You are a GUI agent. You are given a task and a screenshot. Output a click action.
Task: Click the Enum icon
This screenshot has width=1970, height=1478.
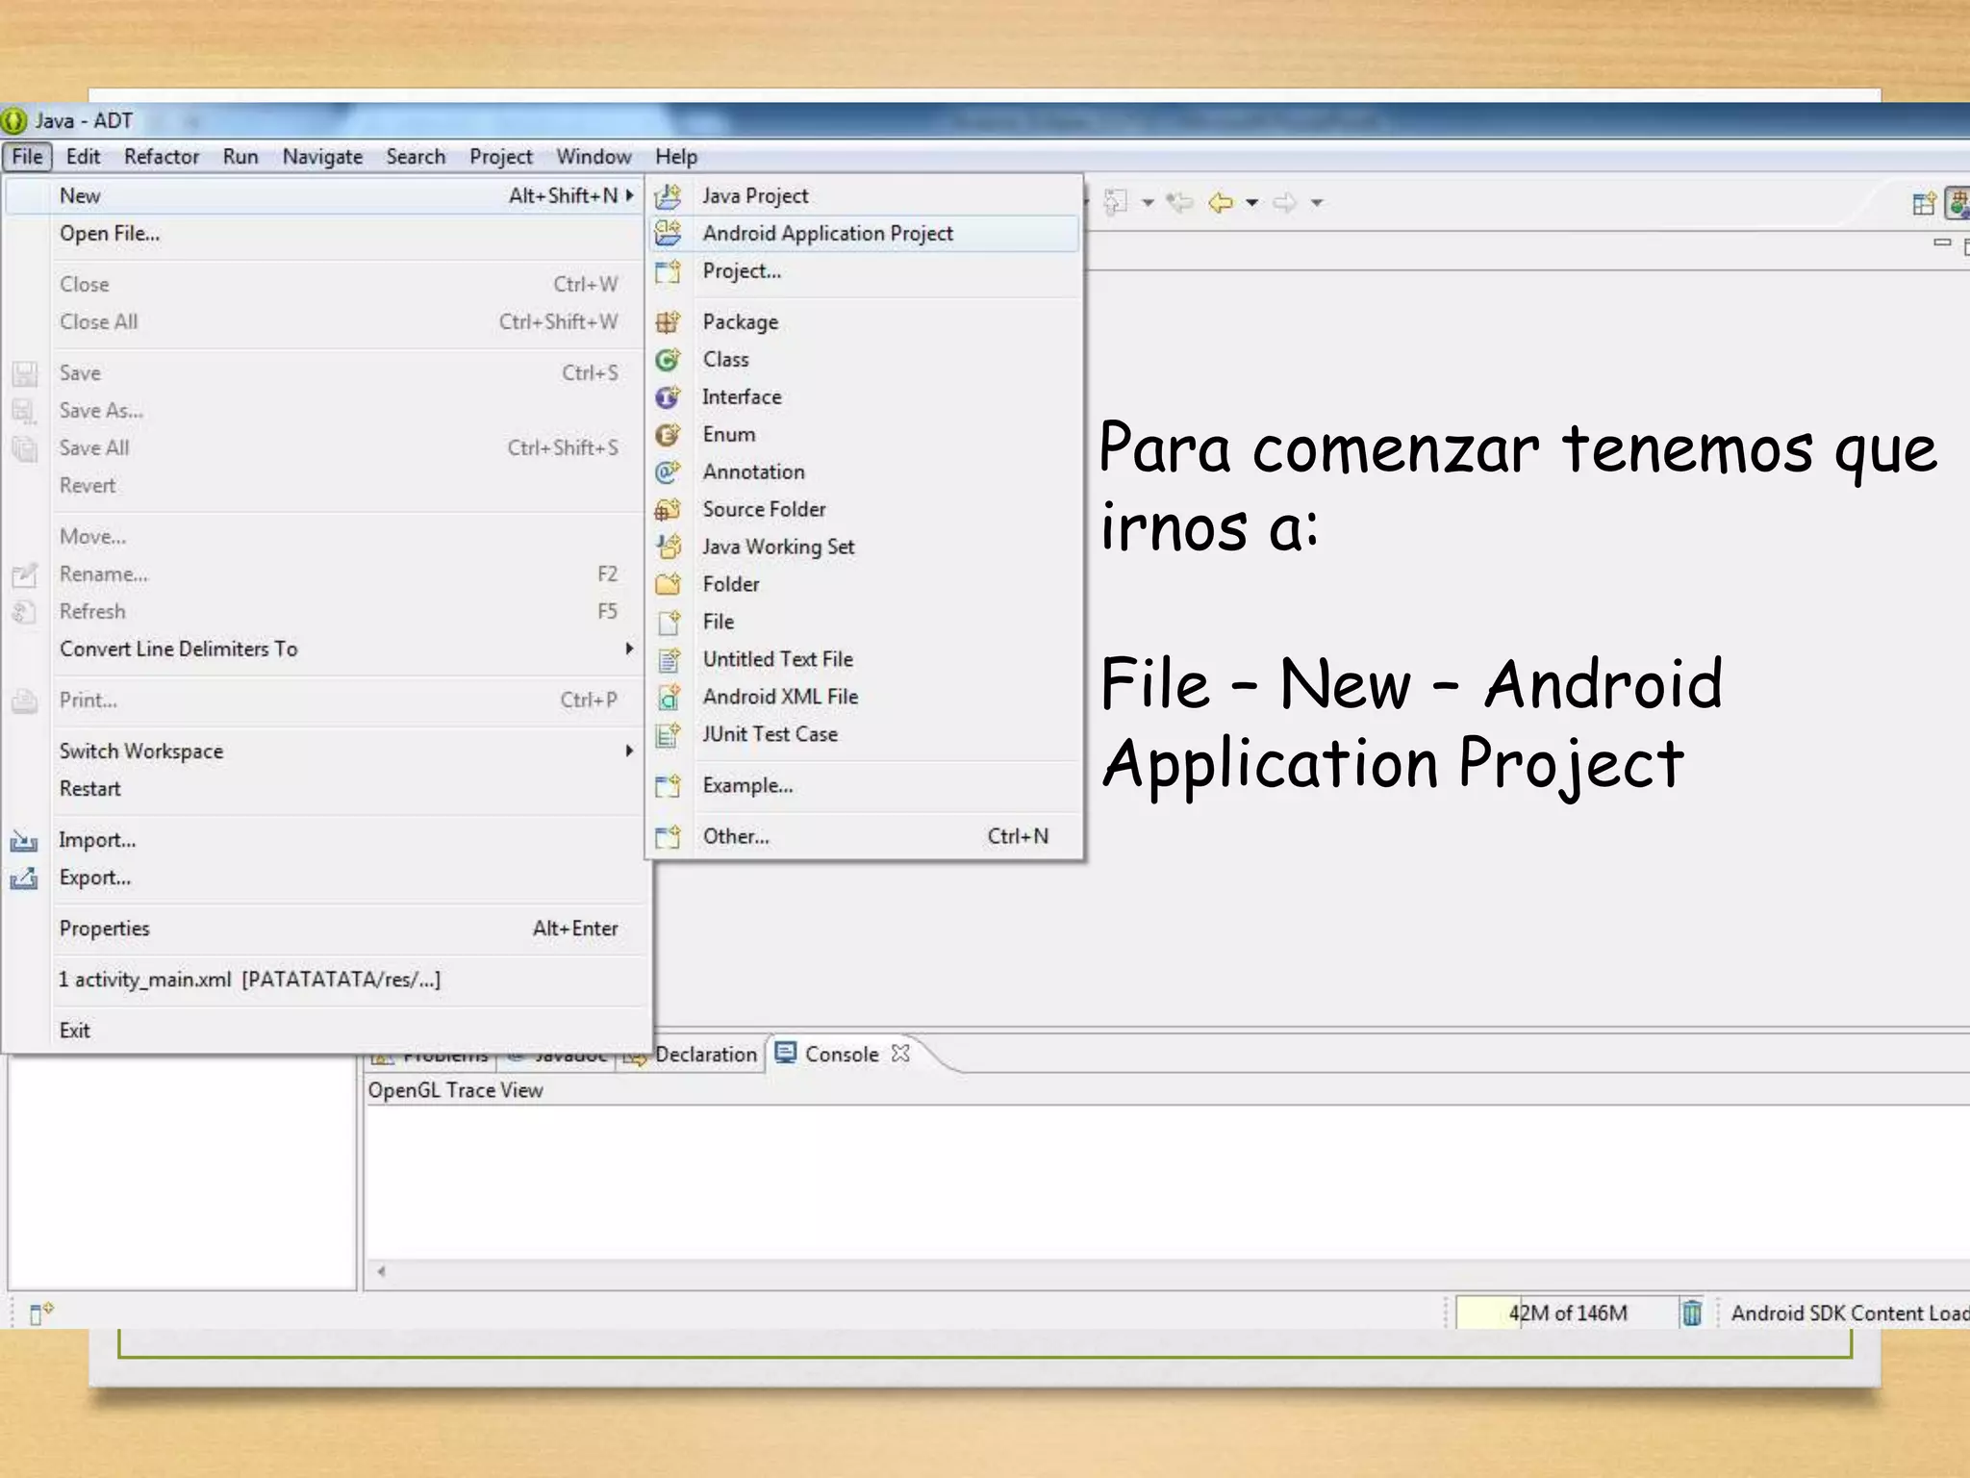[x=668, y=434]
